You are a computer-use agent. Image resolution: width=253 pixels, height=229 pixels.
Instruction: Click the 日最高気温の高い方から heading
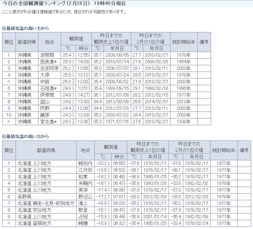(25, 28)
